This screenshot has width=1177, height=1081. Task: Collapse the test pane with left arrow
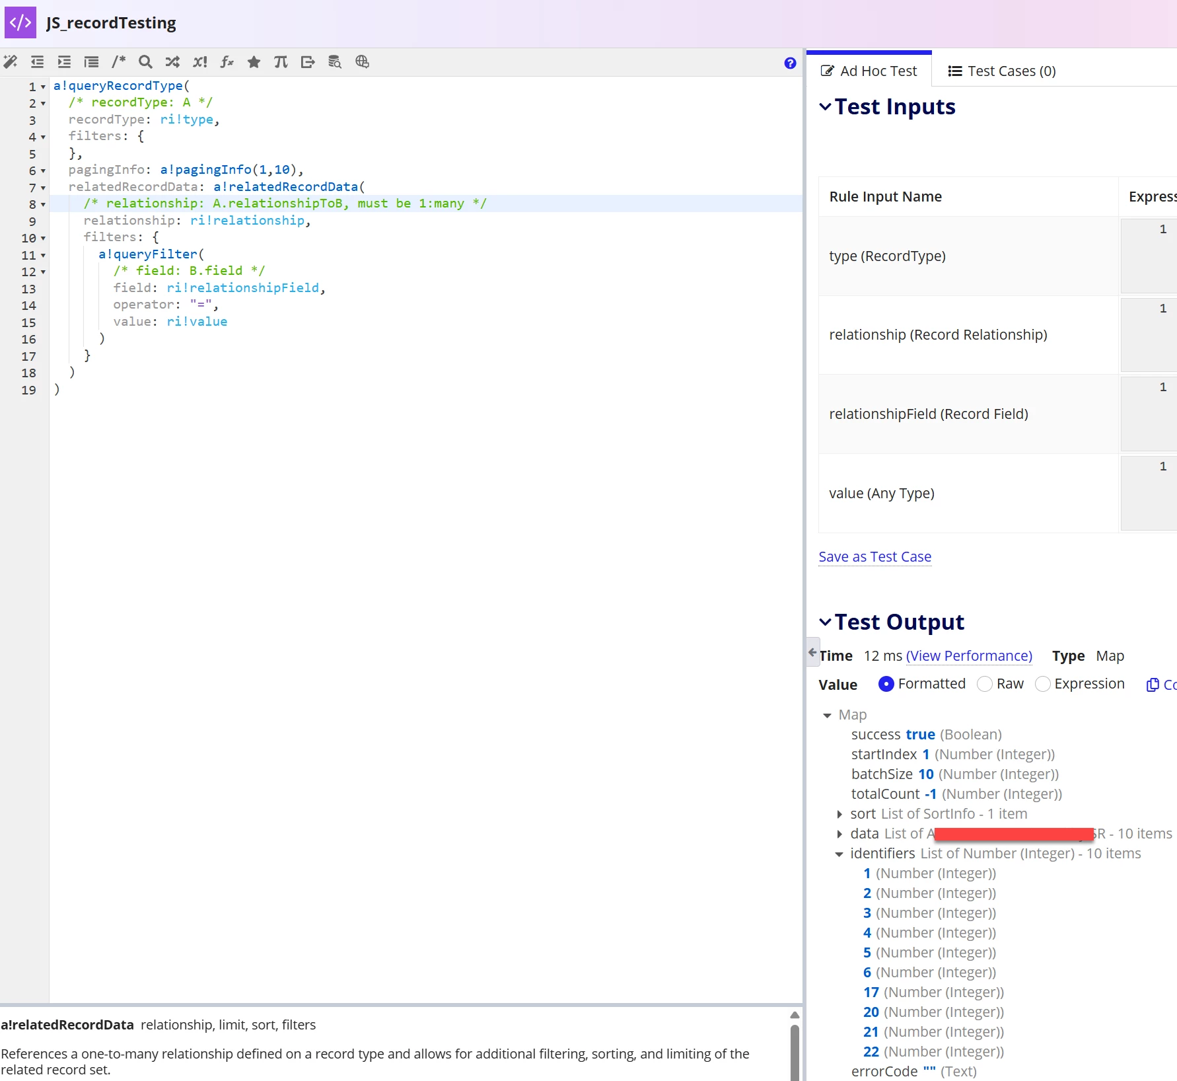(x=812, y=652)
